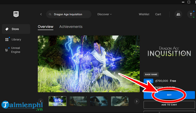Viewport: 196px width, 113px height.
Task: Click the Epic Games logo
Action: pyautogui.click(x=16, y=14)
